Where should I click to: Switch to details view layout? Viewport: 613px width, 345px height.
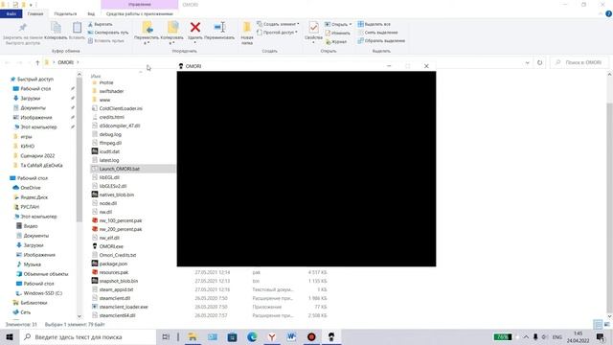pos(598,324)
